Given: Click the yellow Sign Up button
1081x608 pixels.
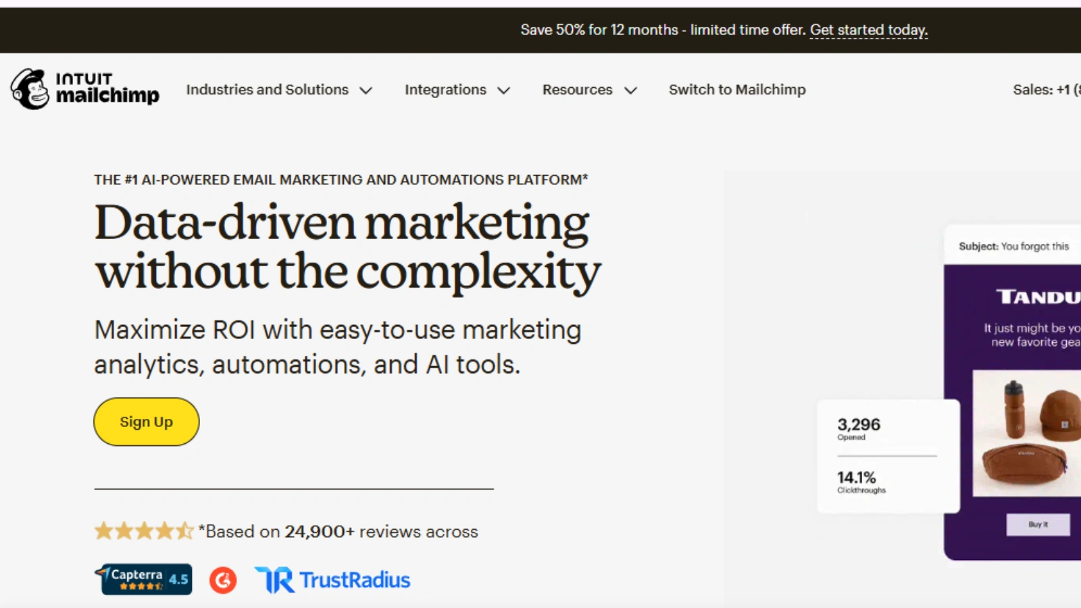Looking at the screenshot, I should click(x=147, y=422).
